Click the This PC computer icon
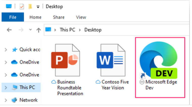The width and height of the screenshot is (192, 107). coord(14,87)
